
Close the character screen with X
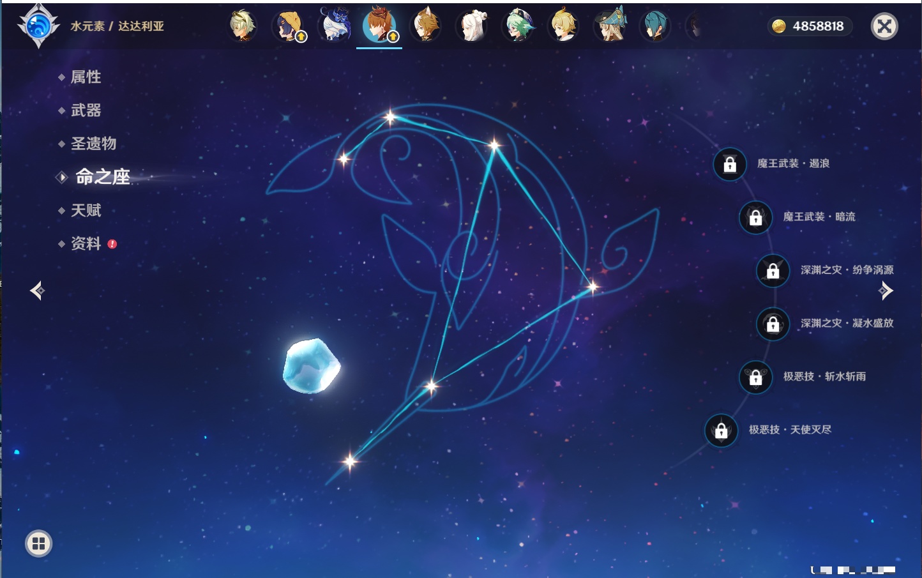(x=884, y=26)
